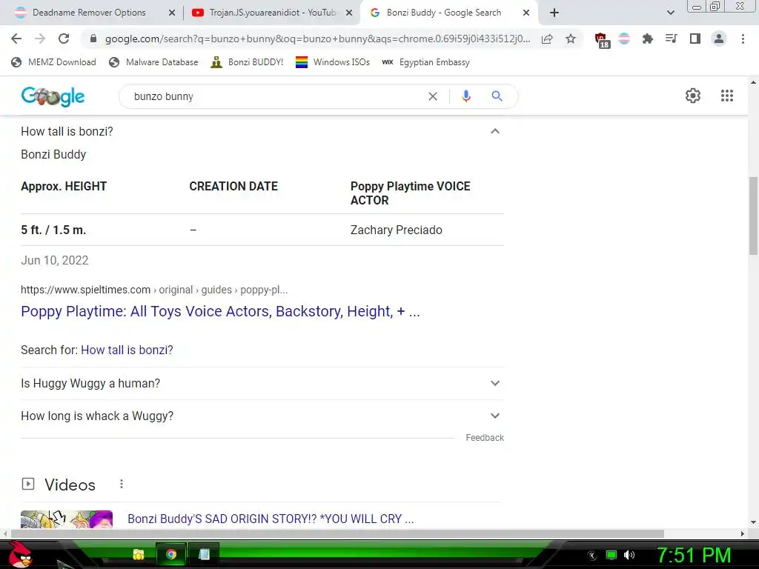Open volume speaker tray icon
This screenshot has width=759, height=569.
(629, 555)
